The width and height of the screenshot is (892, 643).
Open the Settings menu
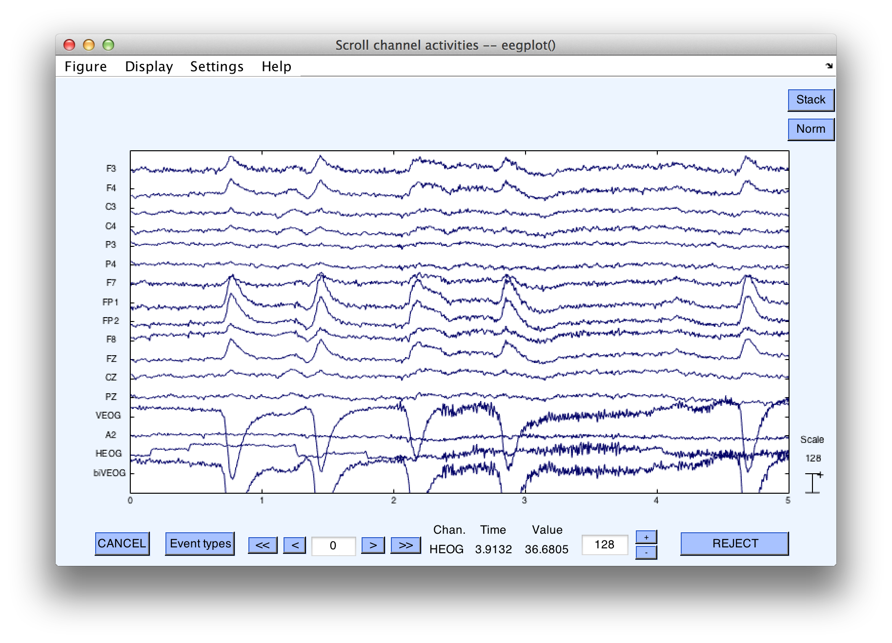coord(217,66)
